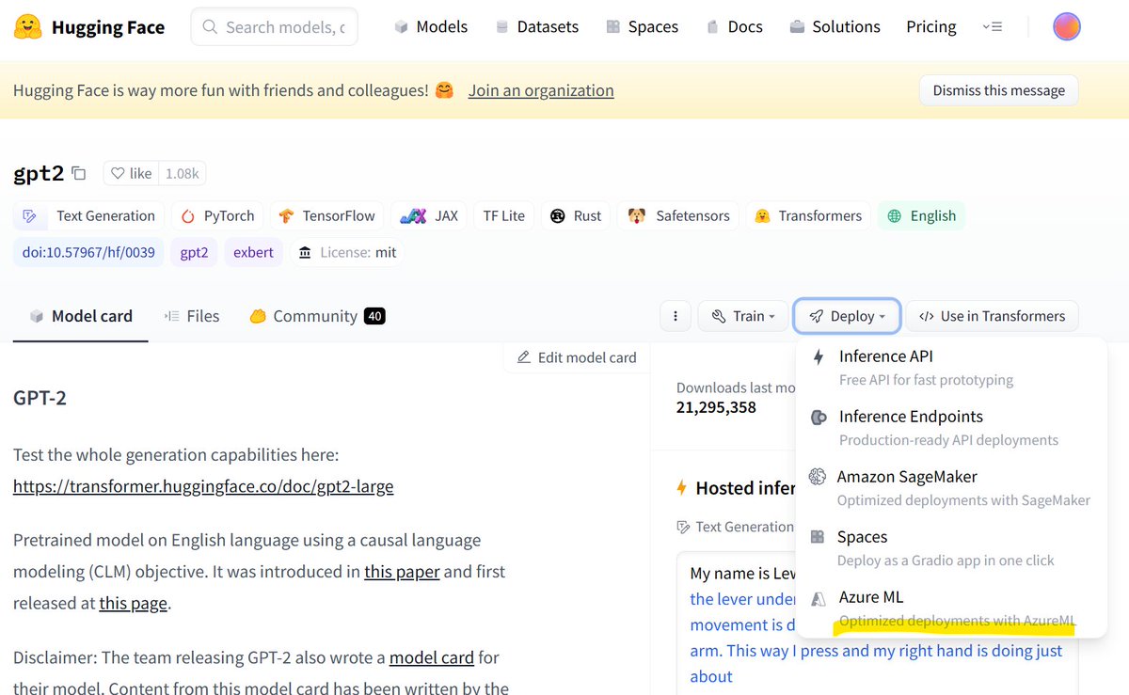1129x695 pixels.
Task: Click the doi:10.57967/hf/0039 tag
Action: pos(88,252)
